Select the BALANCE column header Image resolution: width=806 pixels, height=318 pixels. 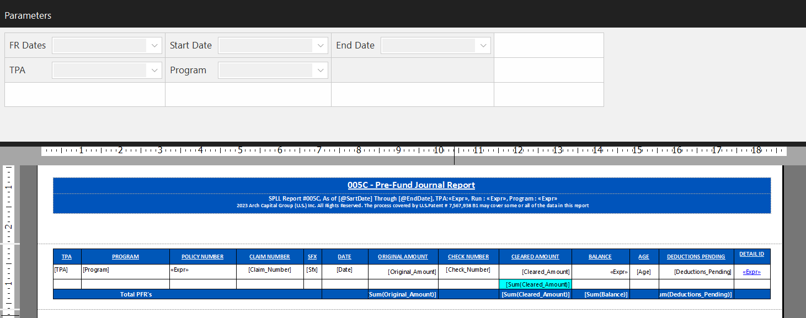[601, 257]
